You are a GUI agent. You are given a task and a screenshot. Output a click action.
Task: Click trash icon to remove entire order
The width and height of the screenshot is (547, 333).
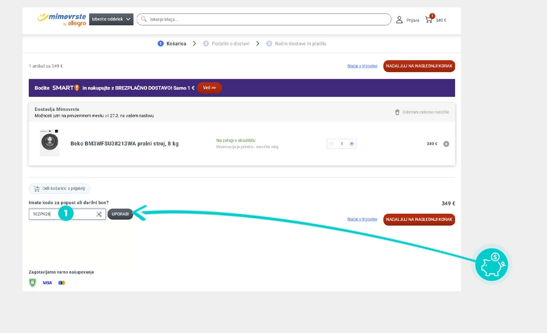[x=397, y=112]
